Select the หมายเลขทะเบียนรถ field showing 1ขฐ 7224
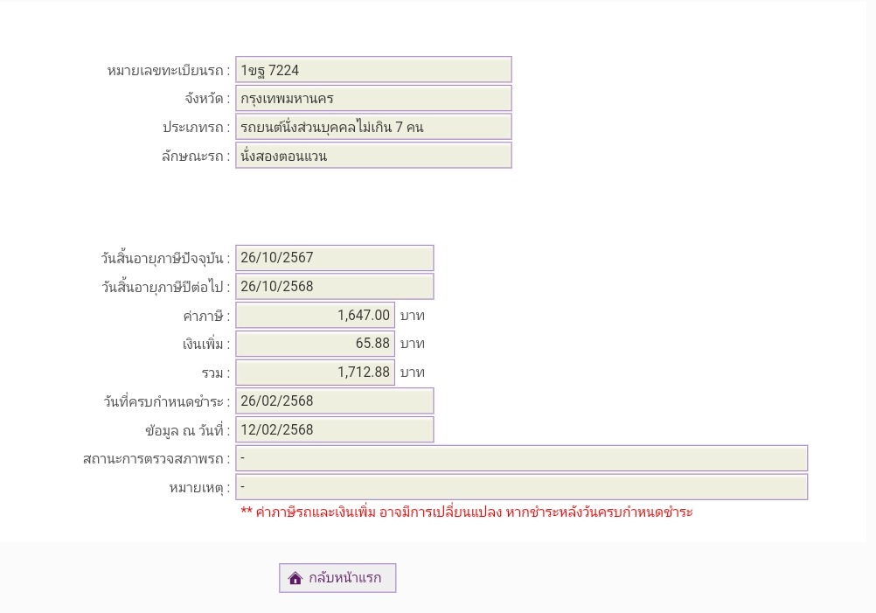 point(373,70)
